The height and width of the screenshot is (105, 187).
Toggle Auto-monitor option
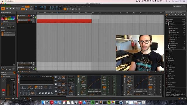tap(2, 76)
